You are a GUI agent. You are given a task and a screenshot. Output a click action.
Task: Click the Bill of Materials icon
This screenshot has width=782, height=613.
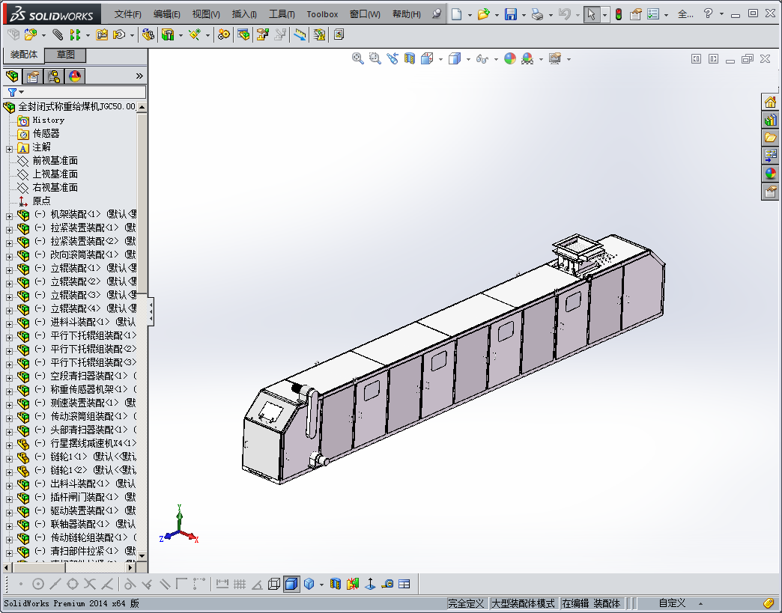pos(243,34)
